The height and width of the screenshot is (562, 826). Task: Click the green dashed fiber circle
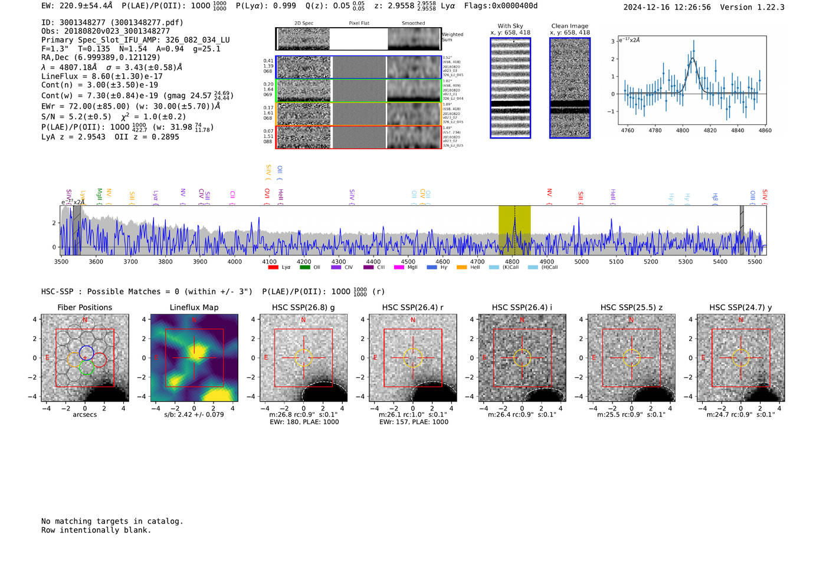point(87,367)
